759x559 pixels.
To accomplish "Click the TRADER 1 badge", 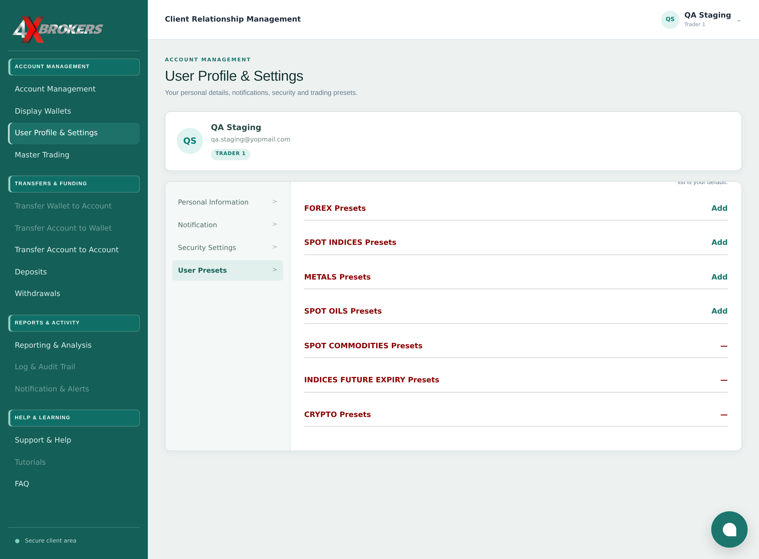I will pyautogui.click(x=230, y=154).
